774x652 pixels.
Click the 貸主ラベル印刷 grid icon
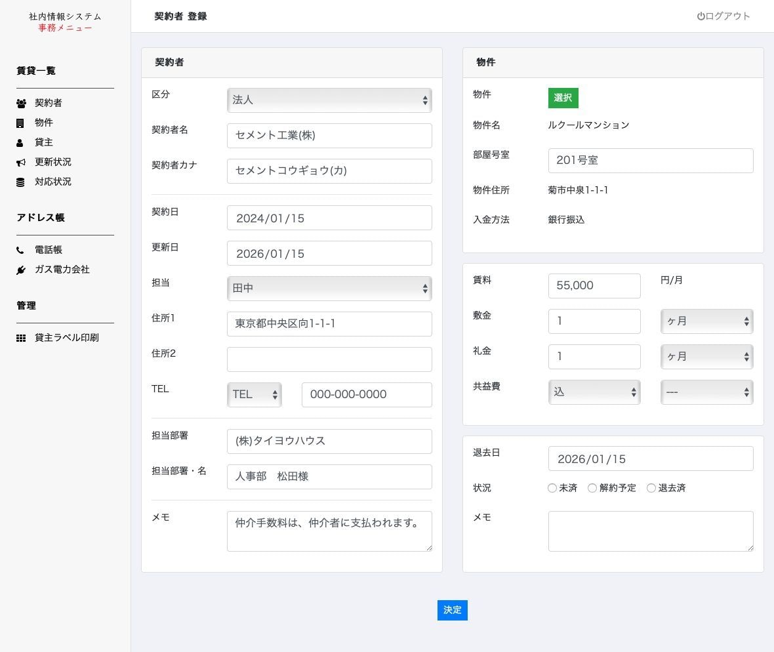tap(21, 338)
